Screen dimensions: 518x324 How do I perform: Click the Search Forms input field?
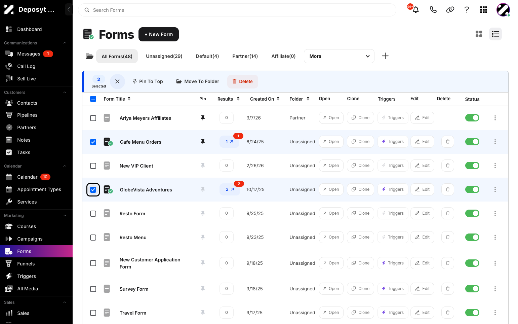coord(237,10)
